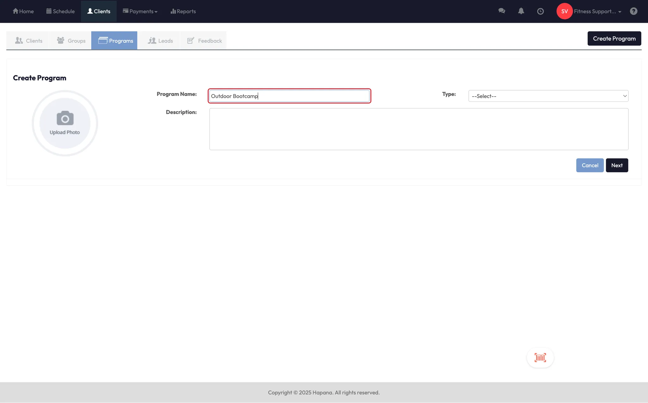Click the Create Program button

point(614,38)
